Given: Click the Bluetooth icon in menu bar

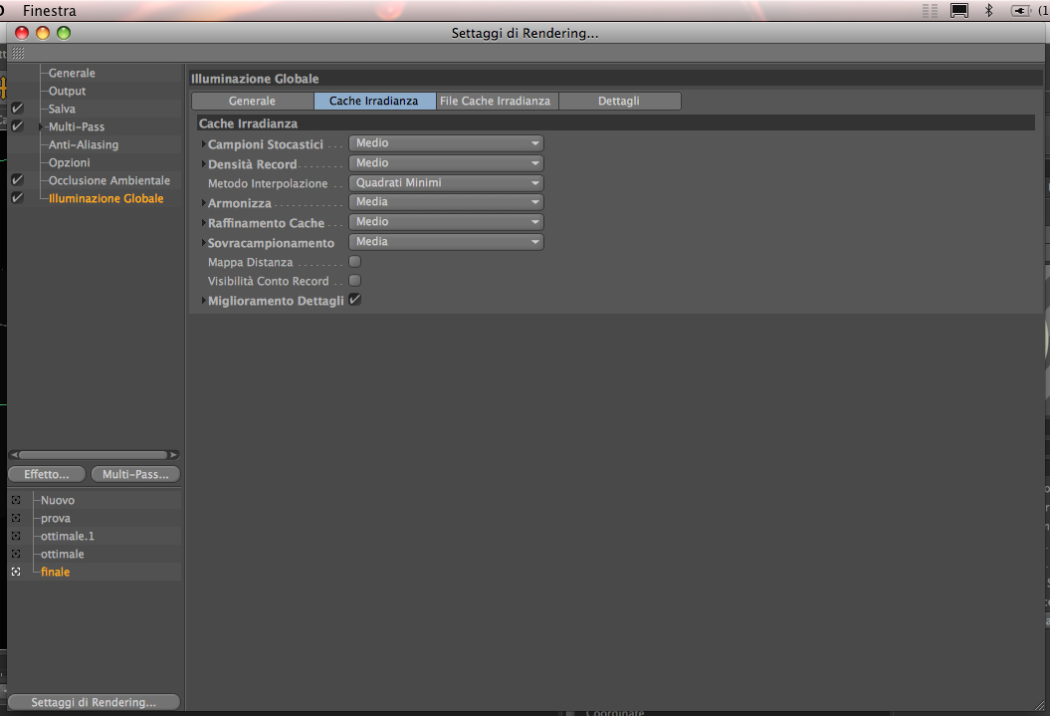Looking at the screenshot, I should point(988,10).
